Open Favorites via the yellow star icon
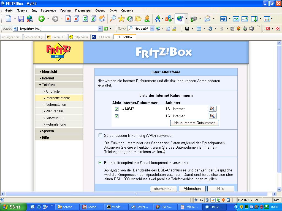 [121, 19]
